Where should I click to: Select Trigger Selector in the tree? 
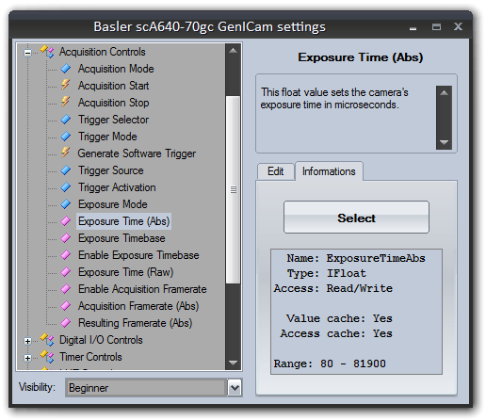(x=113, y=120)
